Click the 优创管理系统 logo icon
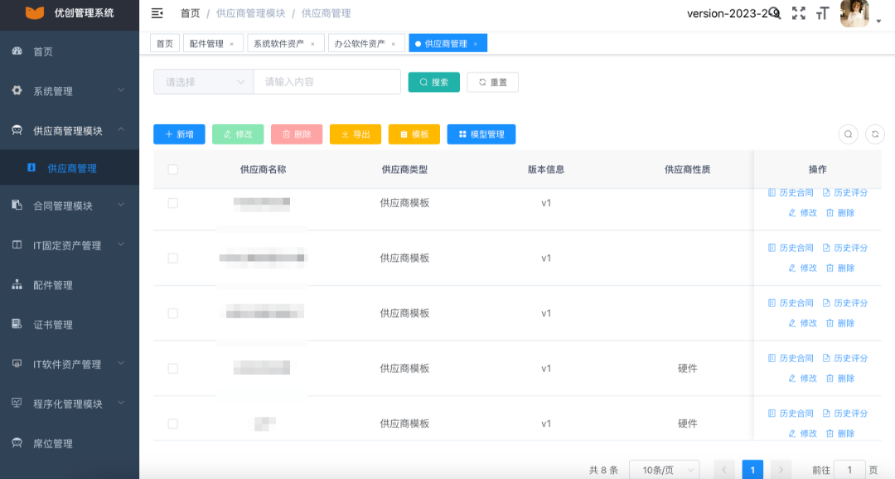The image size is (895, 479). pyautogui.click(x=33, y=13)
